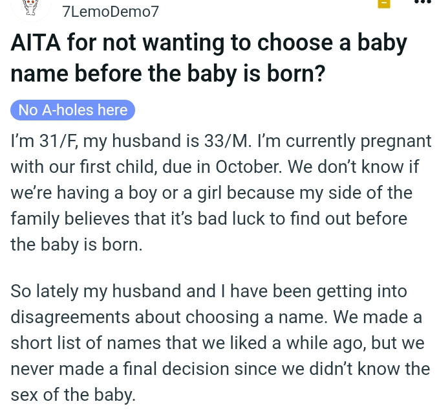This screenshot has width=439, height=417.
Task: Click the first paragraph starting "I'm 31/F"
Action: pyautogui.click(x=220, y=192)
